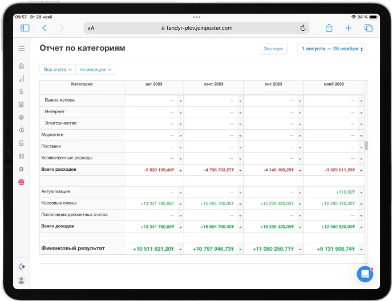Click the Экспорт button

pyautogui.click(x=273, y=49)
